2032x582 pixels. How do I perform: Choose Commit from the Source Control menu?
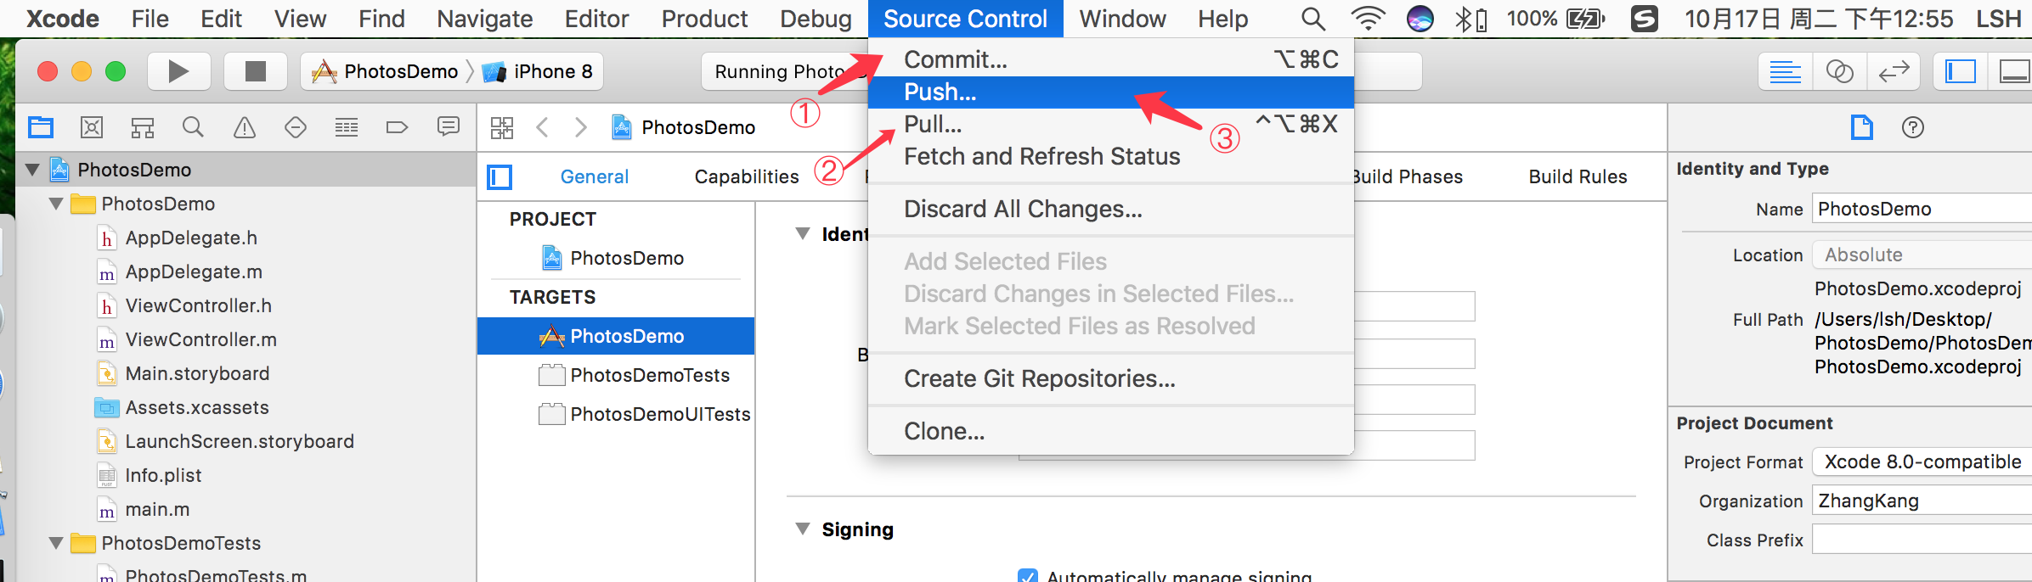click(954, 59)
